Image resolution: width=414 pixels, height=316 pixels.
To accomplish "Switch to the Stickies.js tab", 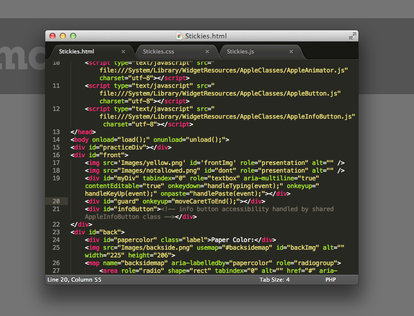I will click(x=240, y=52).
